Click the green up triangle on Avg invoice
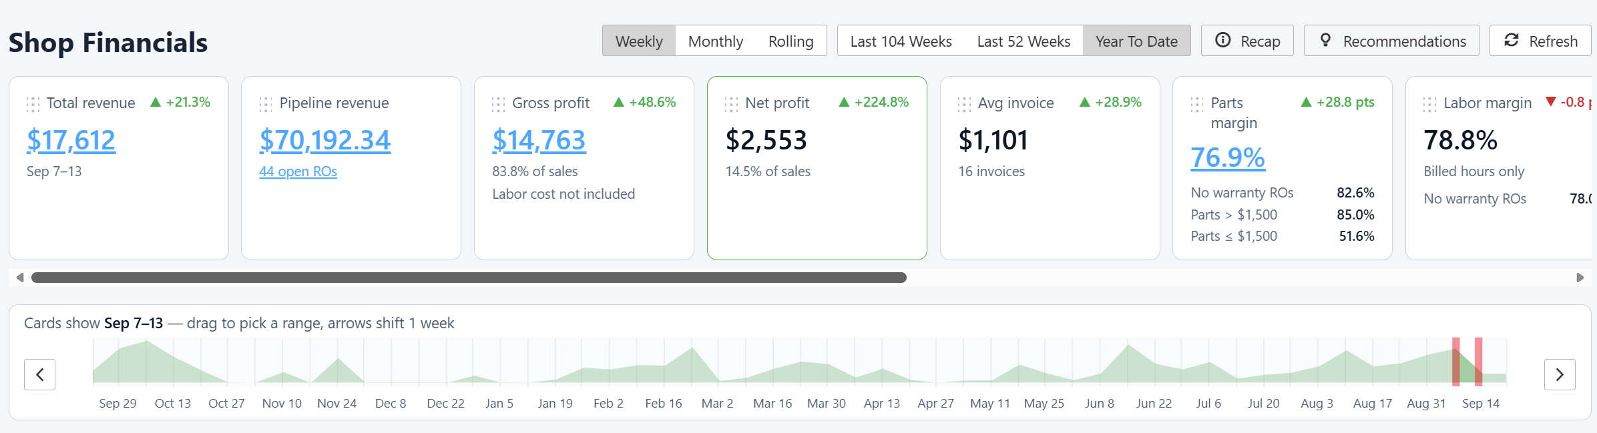1597x433 pixels. 1085,102
